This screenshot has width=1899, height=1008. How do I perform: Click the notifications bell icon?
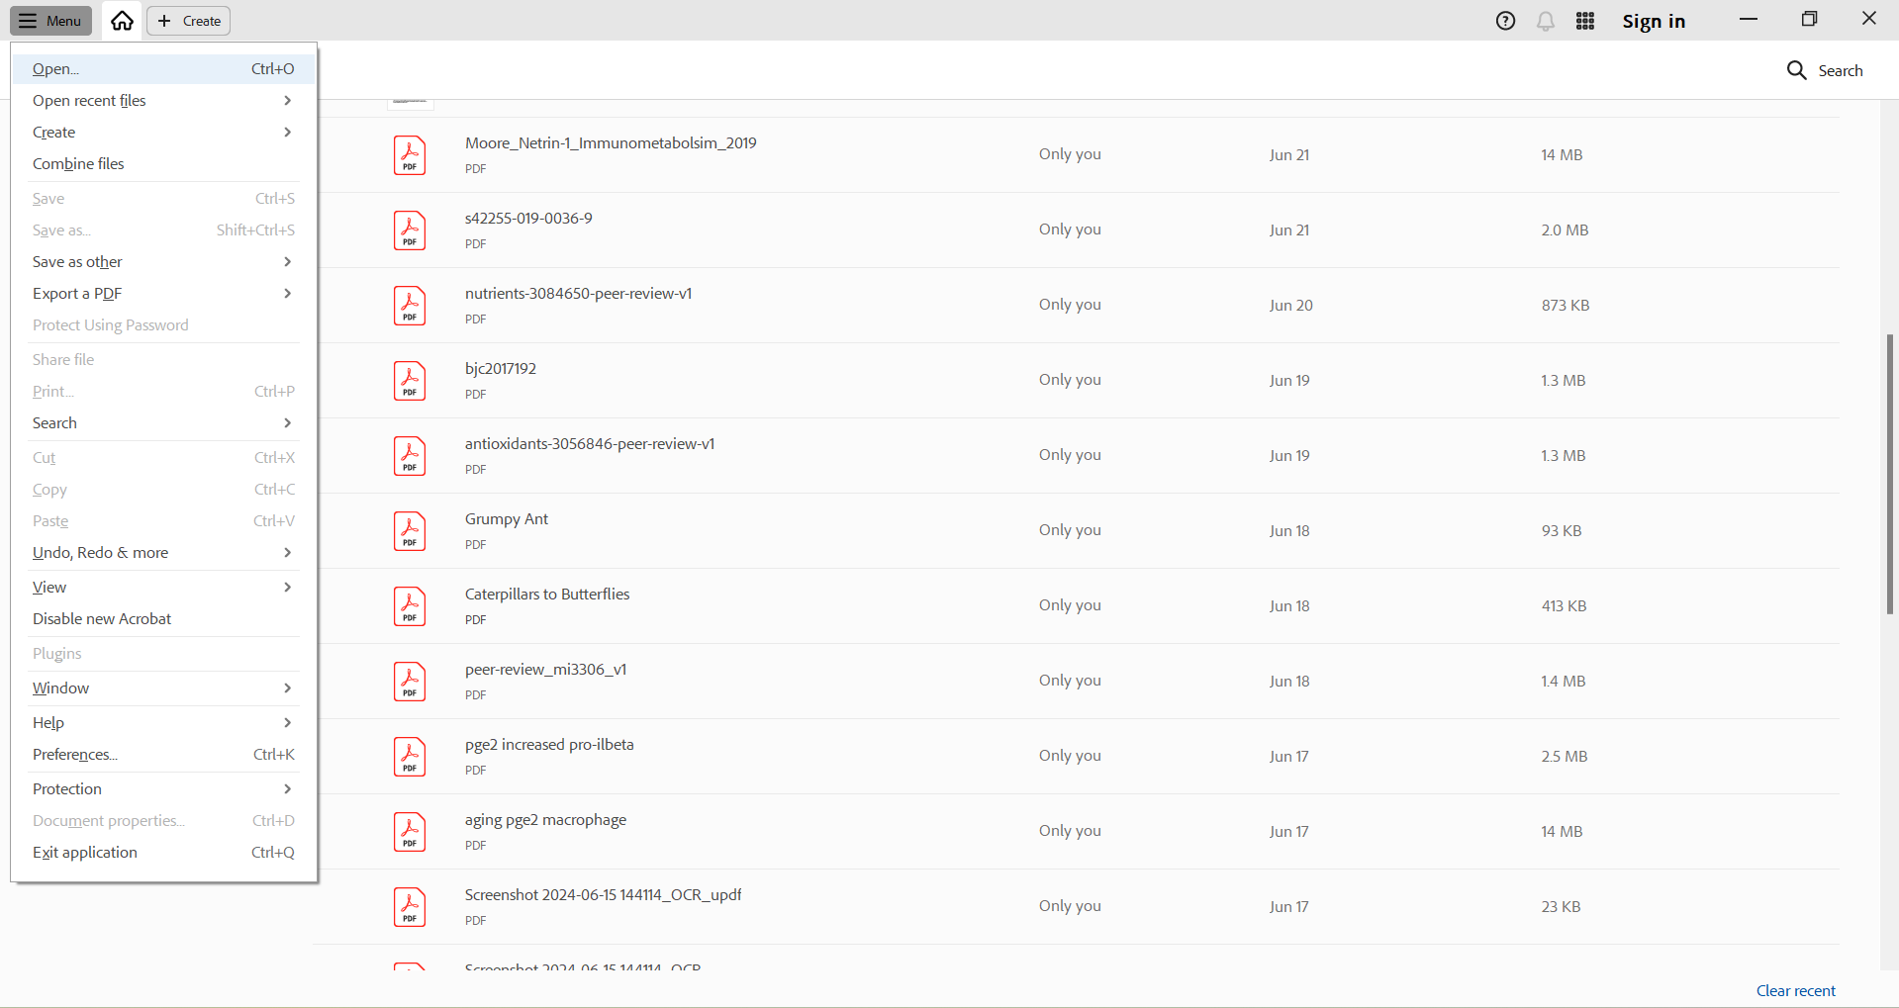coord(1545,21)
